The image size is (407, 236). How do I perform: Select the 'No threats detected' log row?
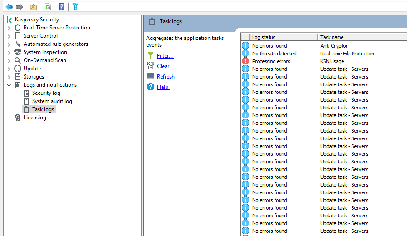coord(275,54)
